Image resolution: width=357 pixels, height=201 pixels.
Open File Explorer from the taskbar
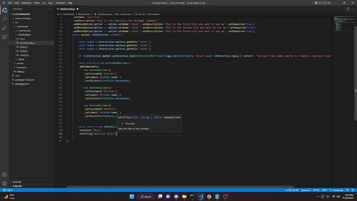184,197
